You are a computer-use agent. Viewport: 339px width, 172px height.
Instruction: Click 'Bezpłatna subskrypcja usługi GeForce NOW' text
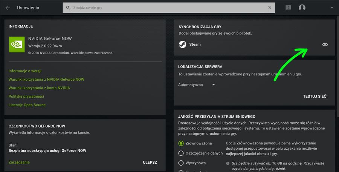(x=47, y=150)
